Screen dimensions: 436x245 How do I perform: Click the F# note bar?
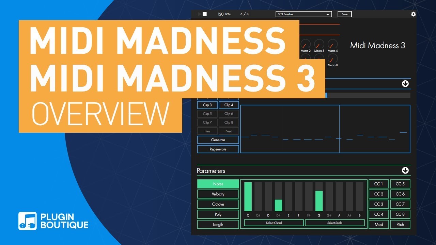pyautogui.click(x=309, y=197)
